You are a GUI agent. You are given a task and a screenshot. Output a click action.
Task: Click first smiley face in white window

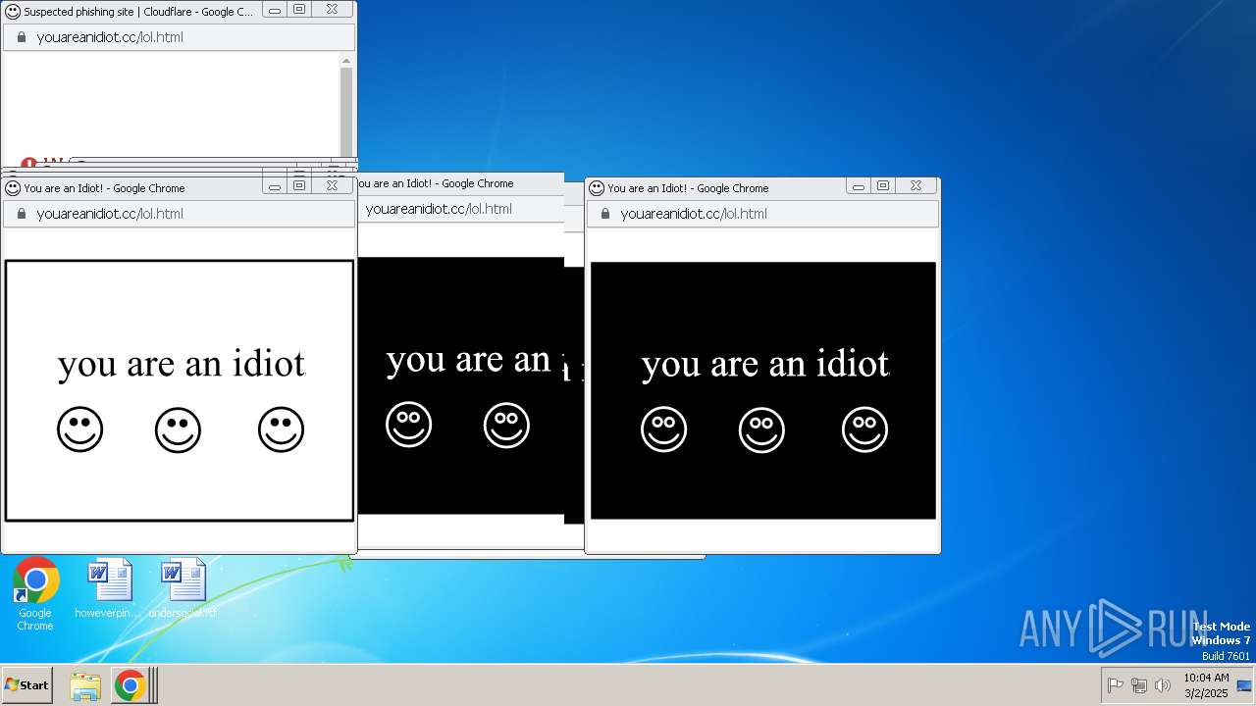[x=79, y=429]
